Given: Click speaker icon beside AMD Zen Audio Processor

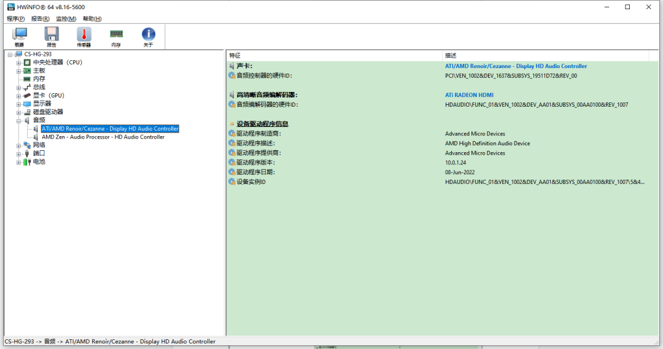Looking at the screenshot, I should click(36, 137).
